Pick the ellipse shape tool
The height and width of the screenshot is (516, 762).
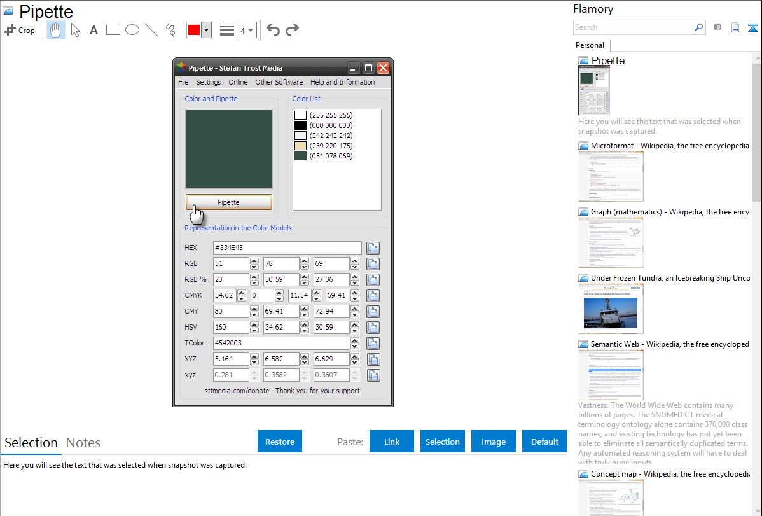[132, 30]
